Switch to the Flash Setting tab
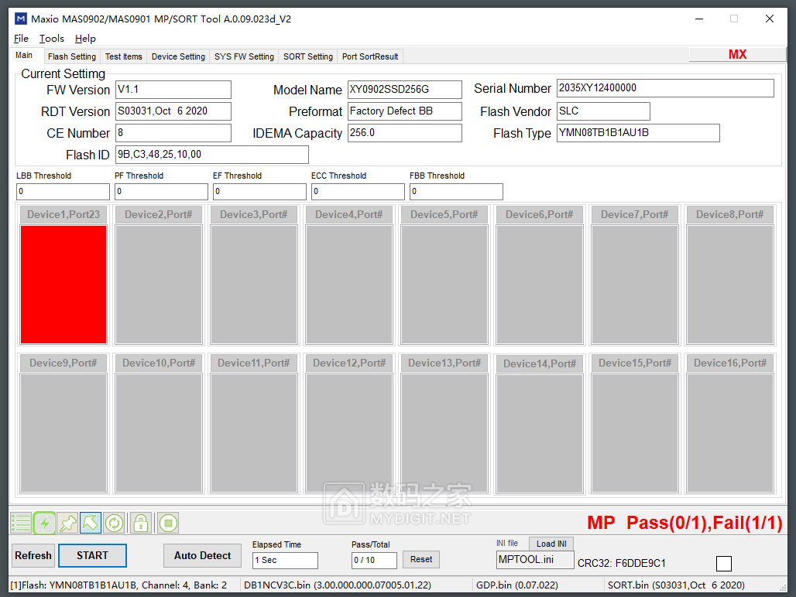The height and width of the screenshot is (597, 796). click(x=72, y=56)
